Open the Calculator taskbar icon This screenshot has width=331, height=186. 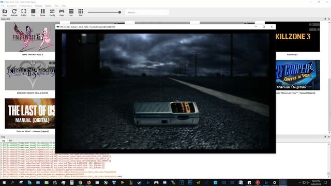tap(72, 182)
